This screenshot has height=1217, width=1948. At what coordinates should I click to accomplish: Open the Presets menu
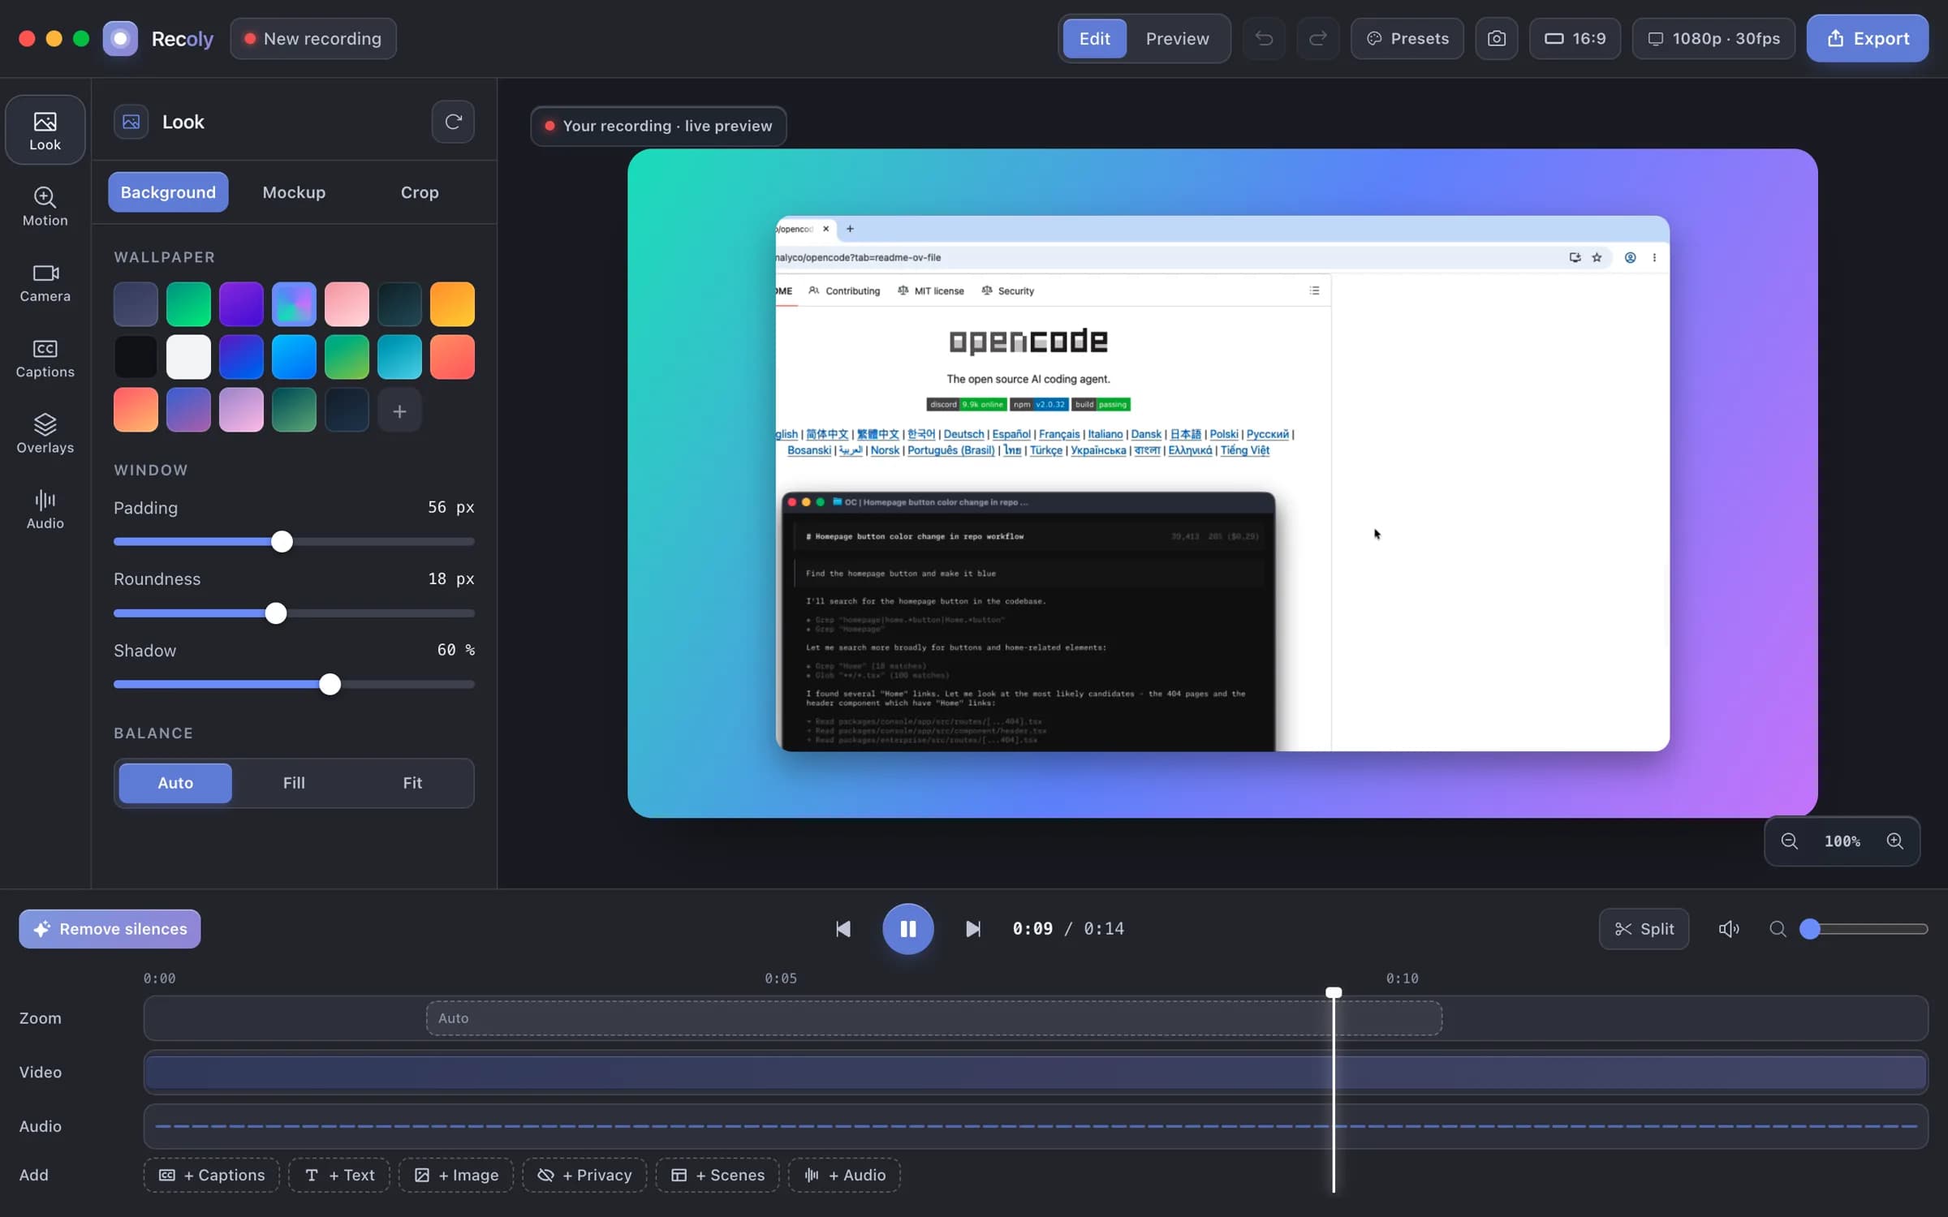point(1407,38)
